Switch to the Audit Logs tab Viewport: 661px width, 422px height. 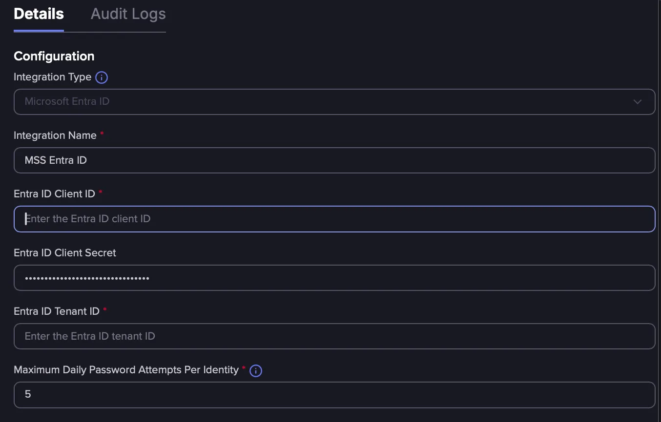pyautogui.click(x=128, y=14)
